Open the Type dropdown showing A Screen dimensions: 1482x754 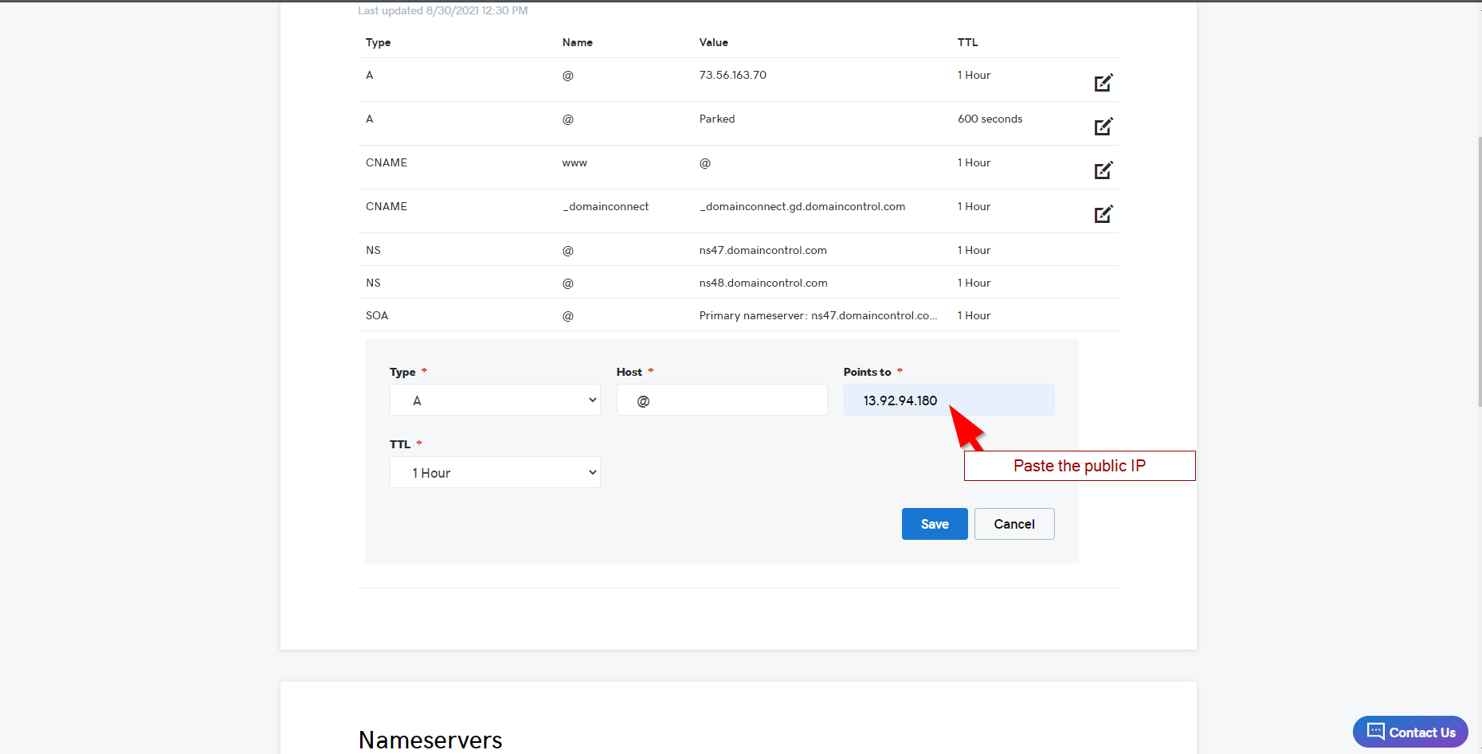point(495,400)
